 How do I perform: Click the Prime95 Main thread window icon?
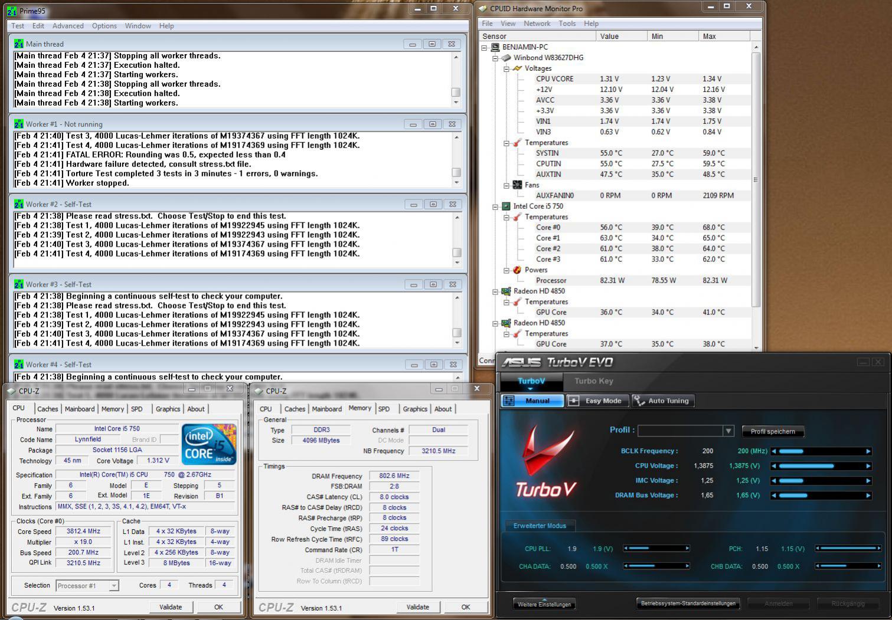[x=19, y=44]
